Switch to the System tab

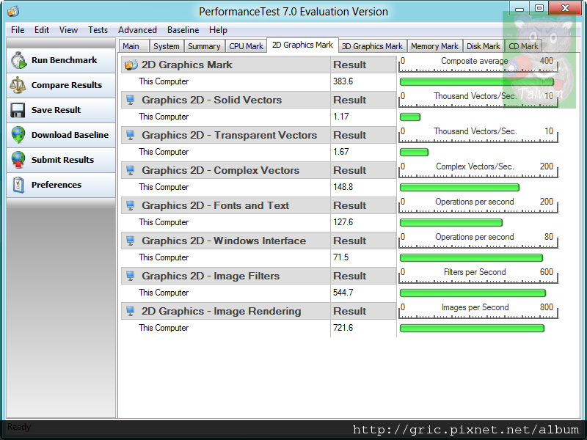(x=167, y=46)
